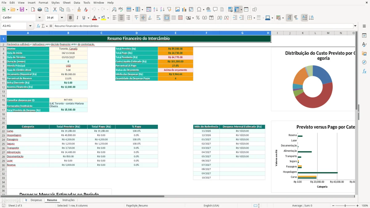Toggle Merge and Center Cells
The width and height of the screenshot is (370, 208).
[166, 18]
